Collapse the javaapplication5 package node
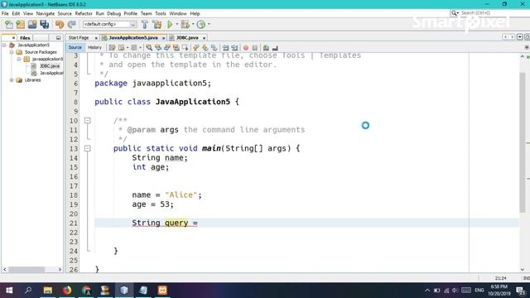The height and width of the screenshot is (298, 530). (x=19, y=59)
